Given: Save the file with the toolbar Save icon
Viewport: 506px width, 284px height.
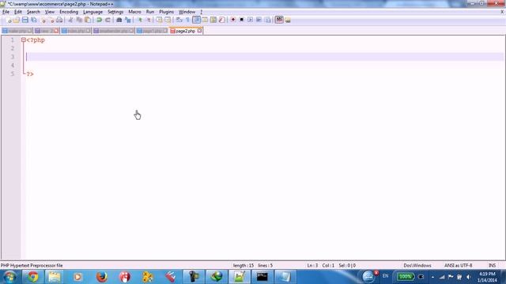Looking at the screenshot, I should click(25, 20).
